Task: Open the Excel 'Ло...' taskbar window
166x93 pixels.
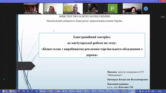Action: (65, 91)
